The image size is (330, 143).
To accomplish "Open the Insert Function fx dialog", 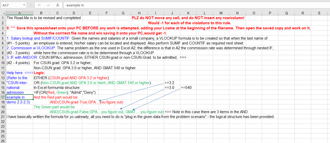I will point(58,5).
